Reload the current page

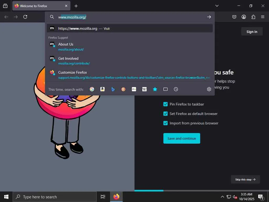coord(25,17)
